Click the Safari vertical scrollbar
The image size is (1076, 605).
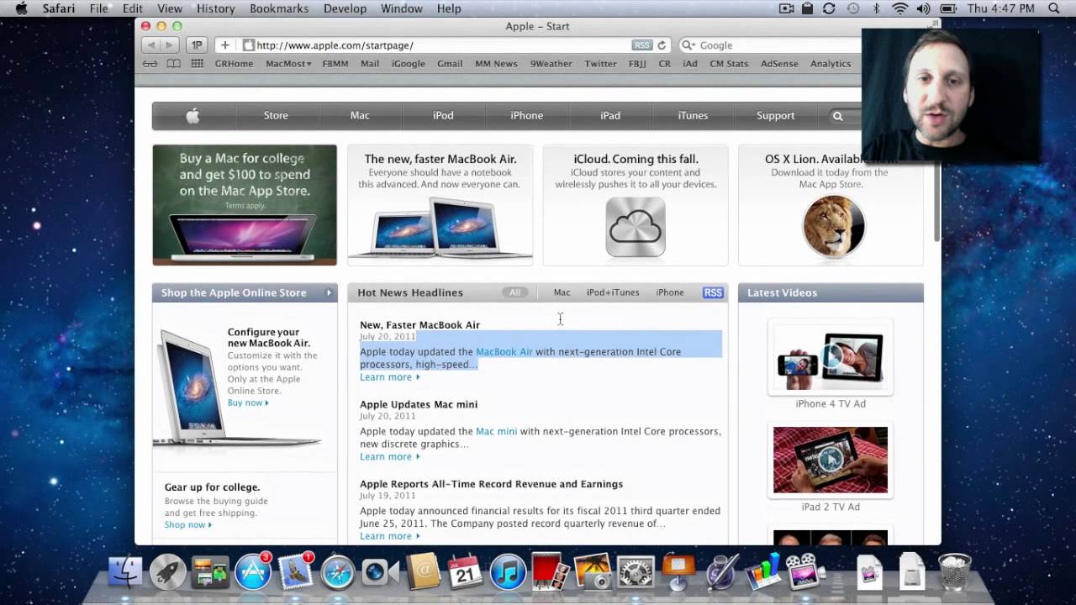click(x=936, y=202)
